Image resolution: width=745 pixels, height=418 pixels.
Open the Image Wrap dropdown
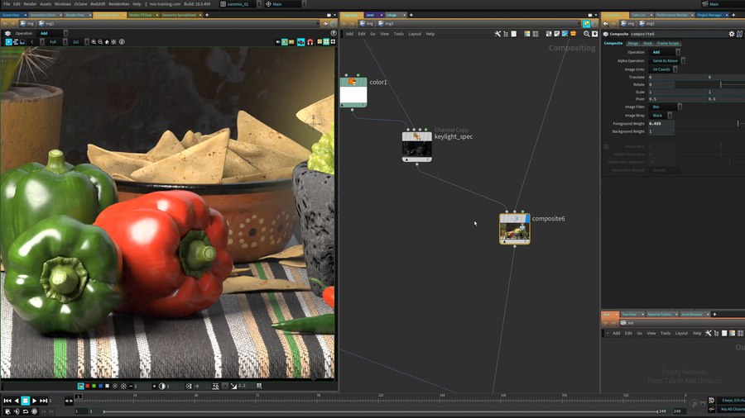[x=661, y=115]
